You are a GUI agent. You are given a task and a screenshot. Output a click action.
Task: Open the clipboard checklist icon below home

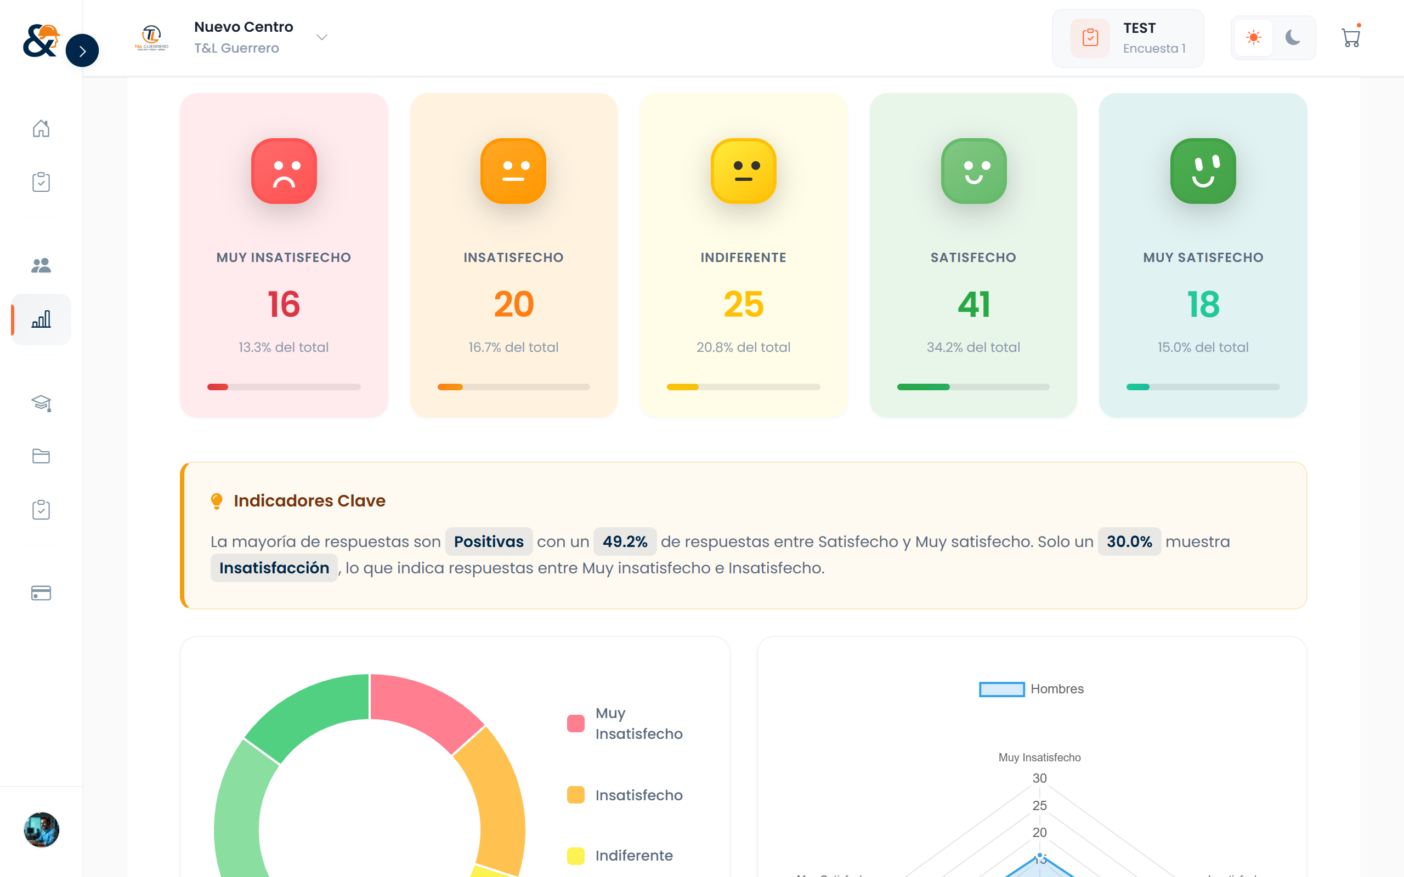[x=41, y=182]
